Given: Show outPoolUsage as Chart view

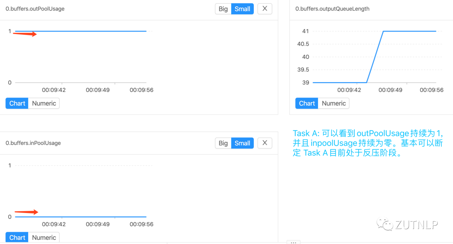Looking at the screenshot, I should (17, 103).
